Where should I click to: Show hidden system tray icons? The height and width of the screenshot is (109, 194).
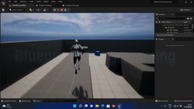coord(162,106)
